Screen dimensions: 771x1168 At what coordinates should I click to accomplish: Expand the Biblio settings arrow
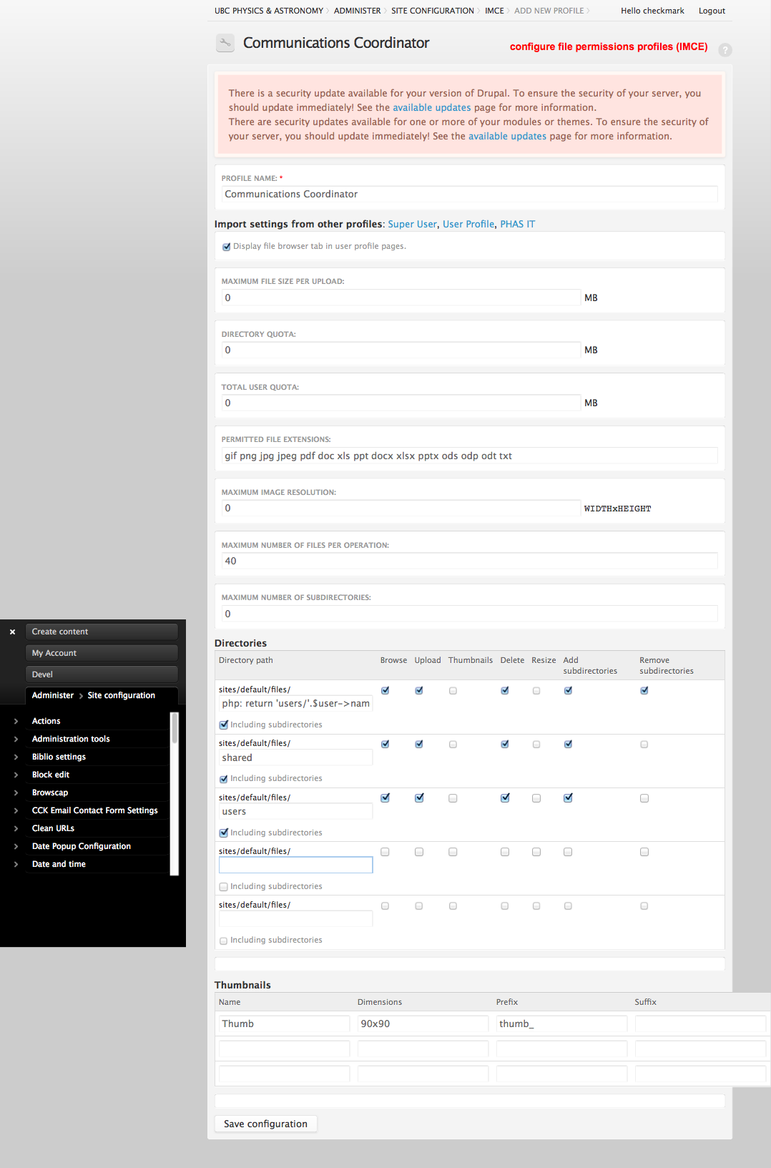(16, 757)
